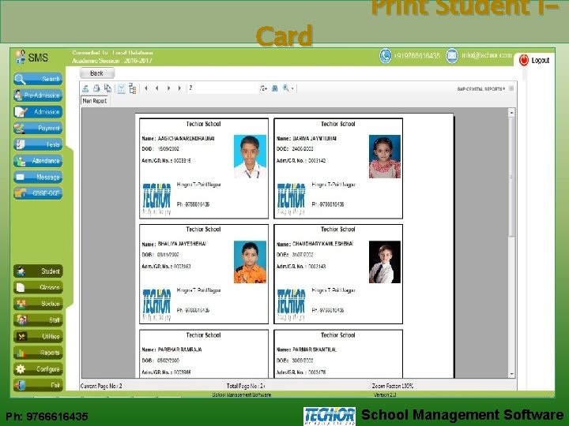Click the Exit sidebar item

[38, 385]
